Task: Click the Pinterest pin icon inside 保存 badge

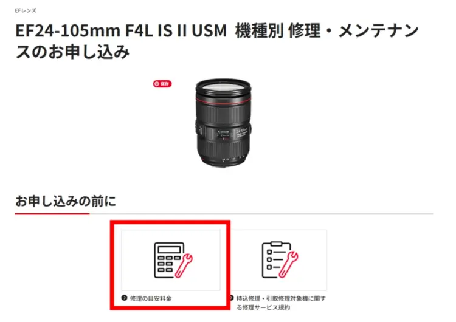Action: tap(157, 84)
